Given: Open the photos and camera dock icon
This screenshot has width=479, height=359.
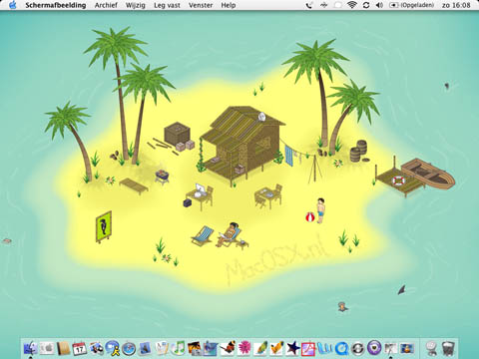Looking at the screenshot, I should 97,348.
